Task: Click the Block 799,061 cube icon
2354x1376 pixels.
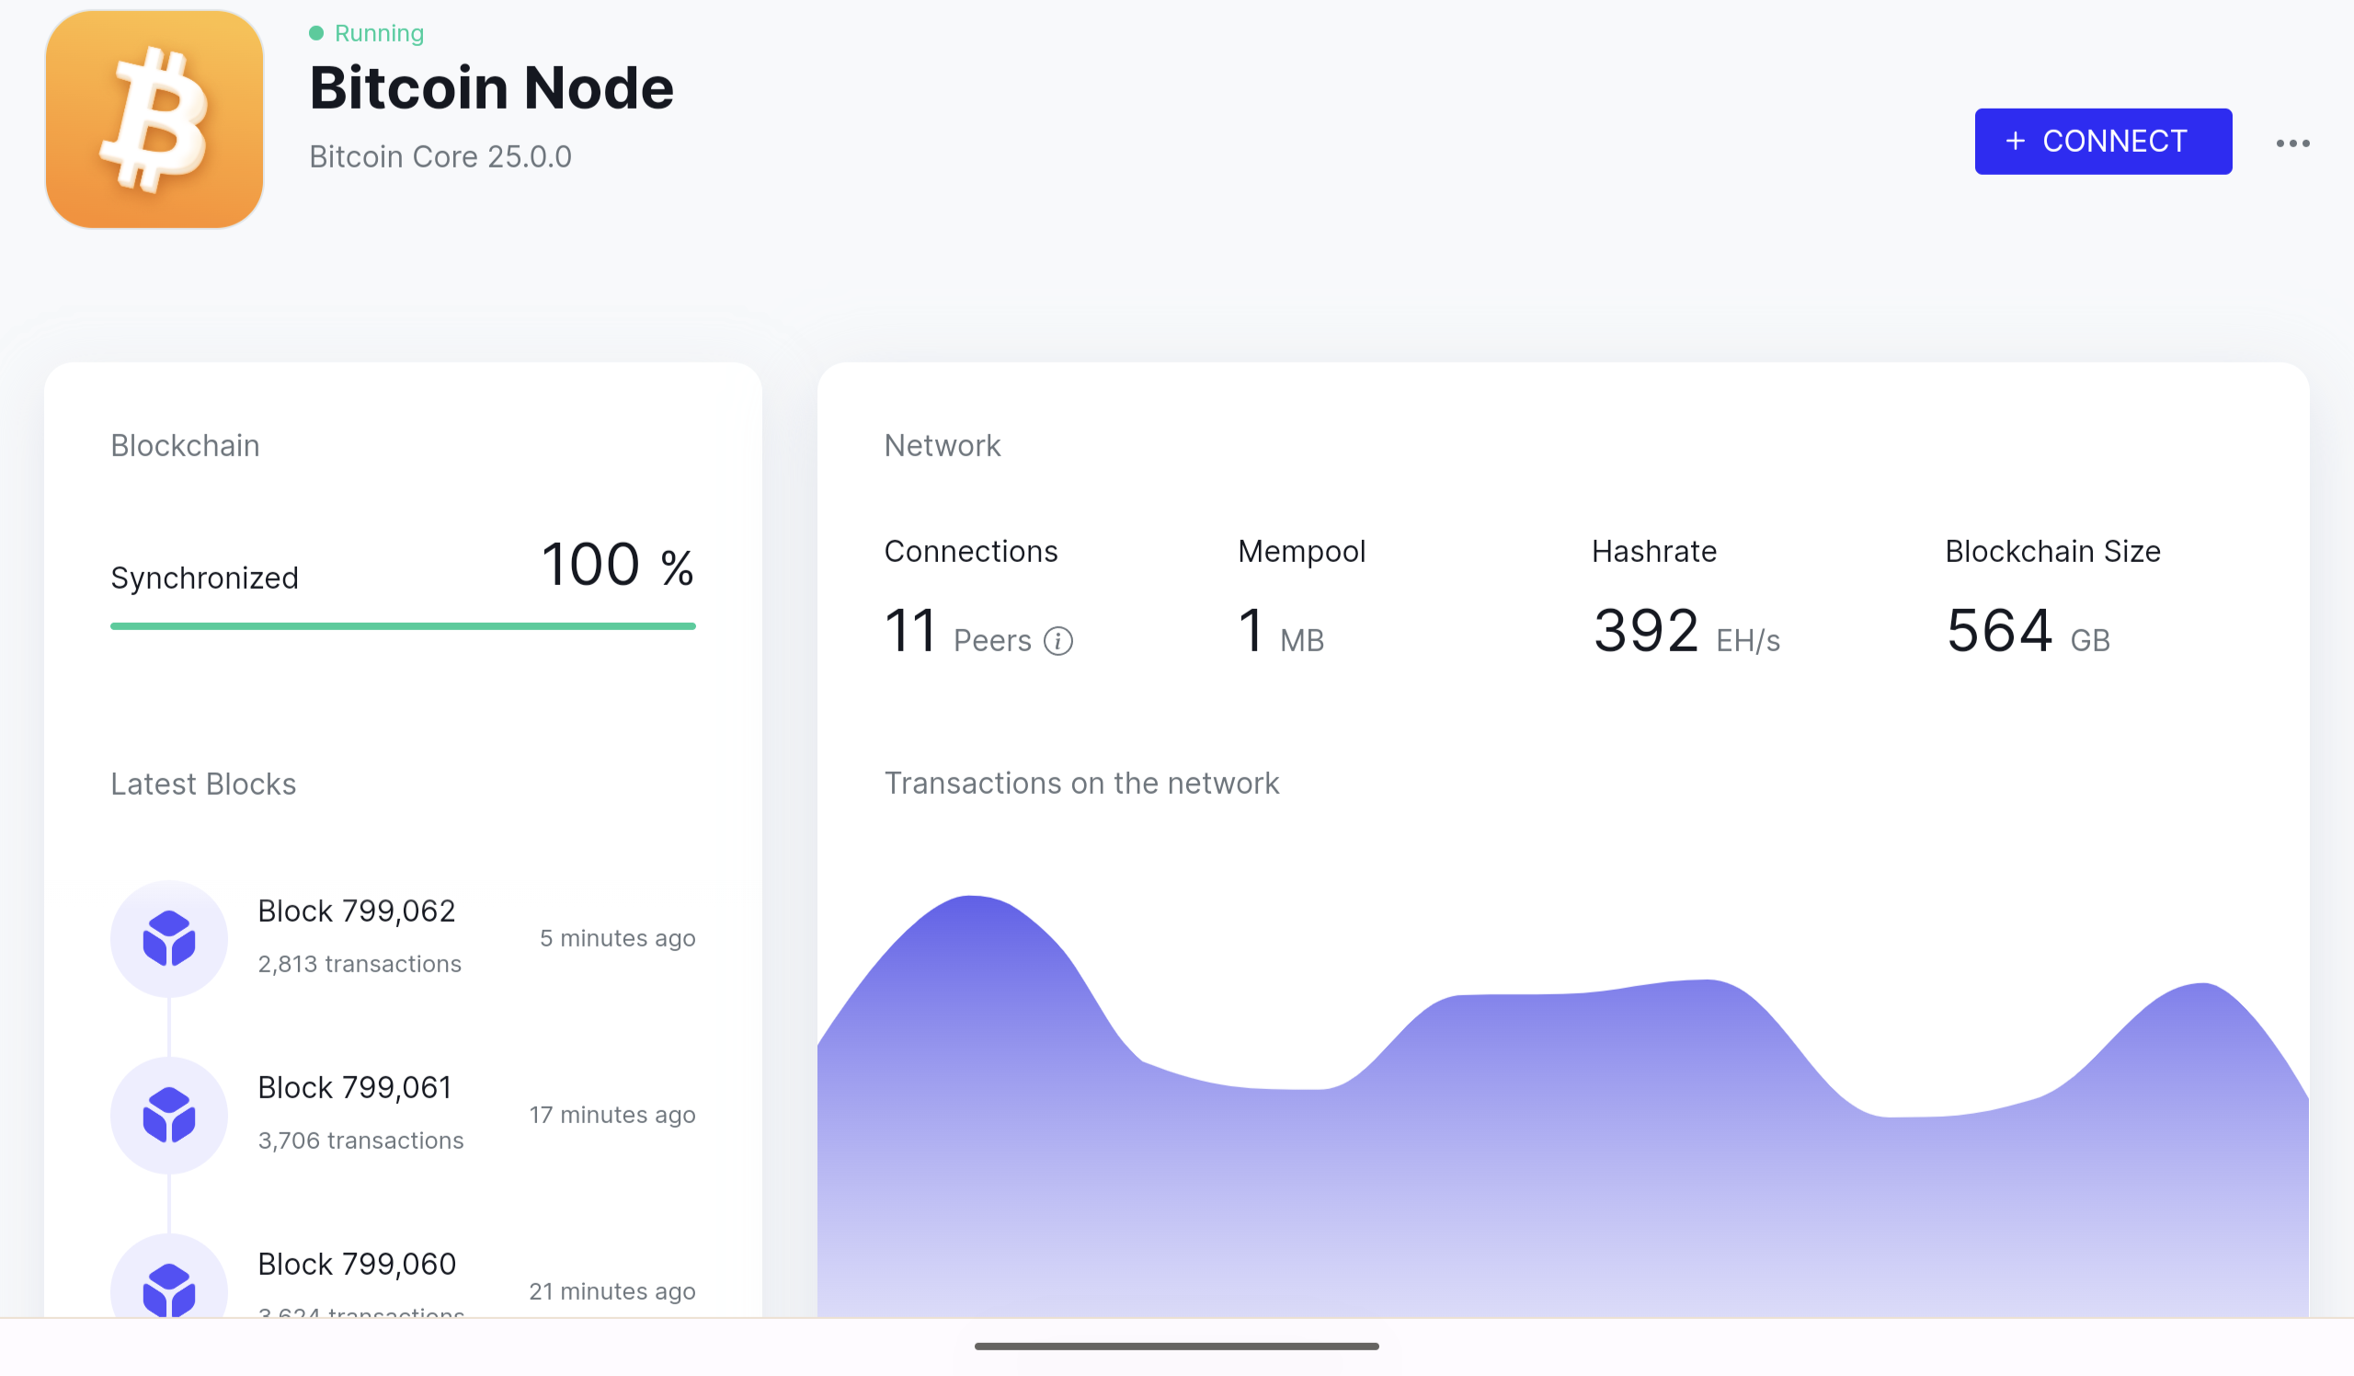Action: pyautogui.click(x=169, y=1115)
